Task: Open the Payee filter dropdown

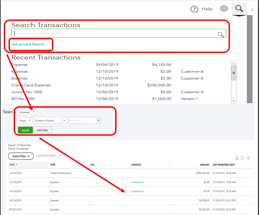Action: (x=25, y=120)
